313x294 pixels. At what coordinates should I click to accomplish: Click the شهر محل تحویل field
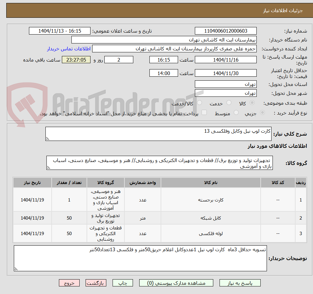(226, 93)
